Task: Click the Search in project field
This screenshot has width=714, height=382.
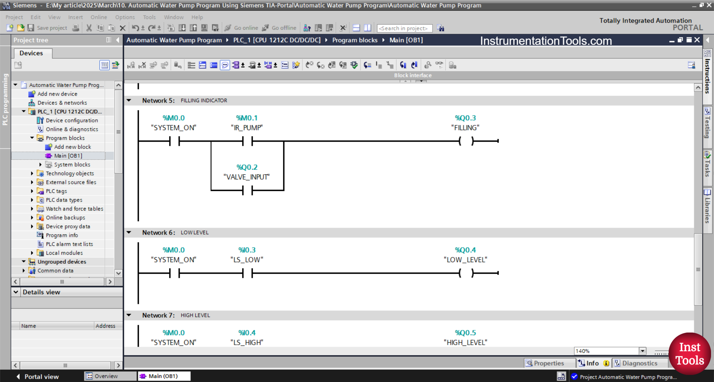Action: point(404,28)
